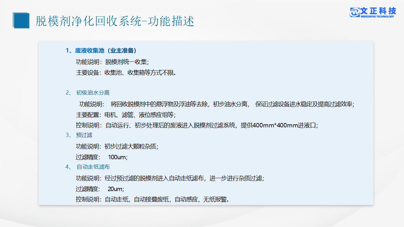This screenshot has width=404, height=227.
Task: Select heading 3、预过滤
Action: [79, 135]
